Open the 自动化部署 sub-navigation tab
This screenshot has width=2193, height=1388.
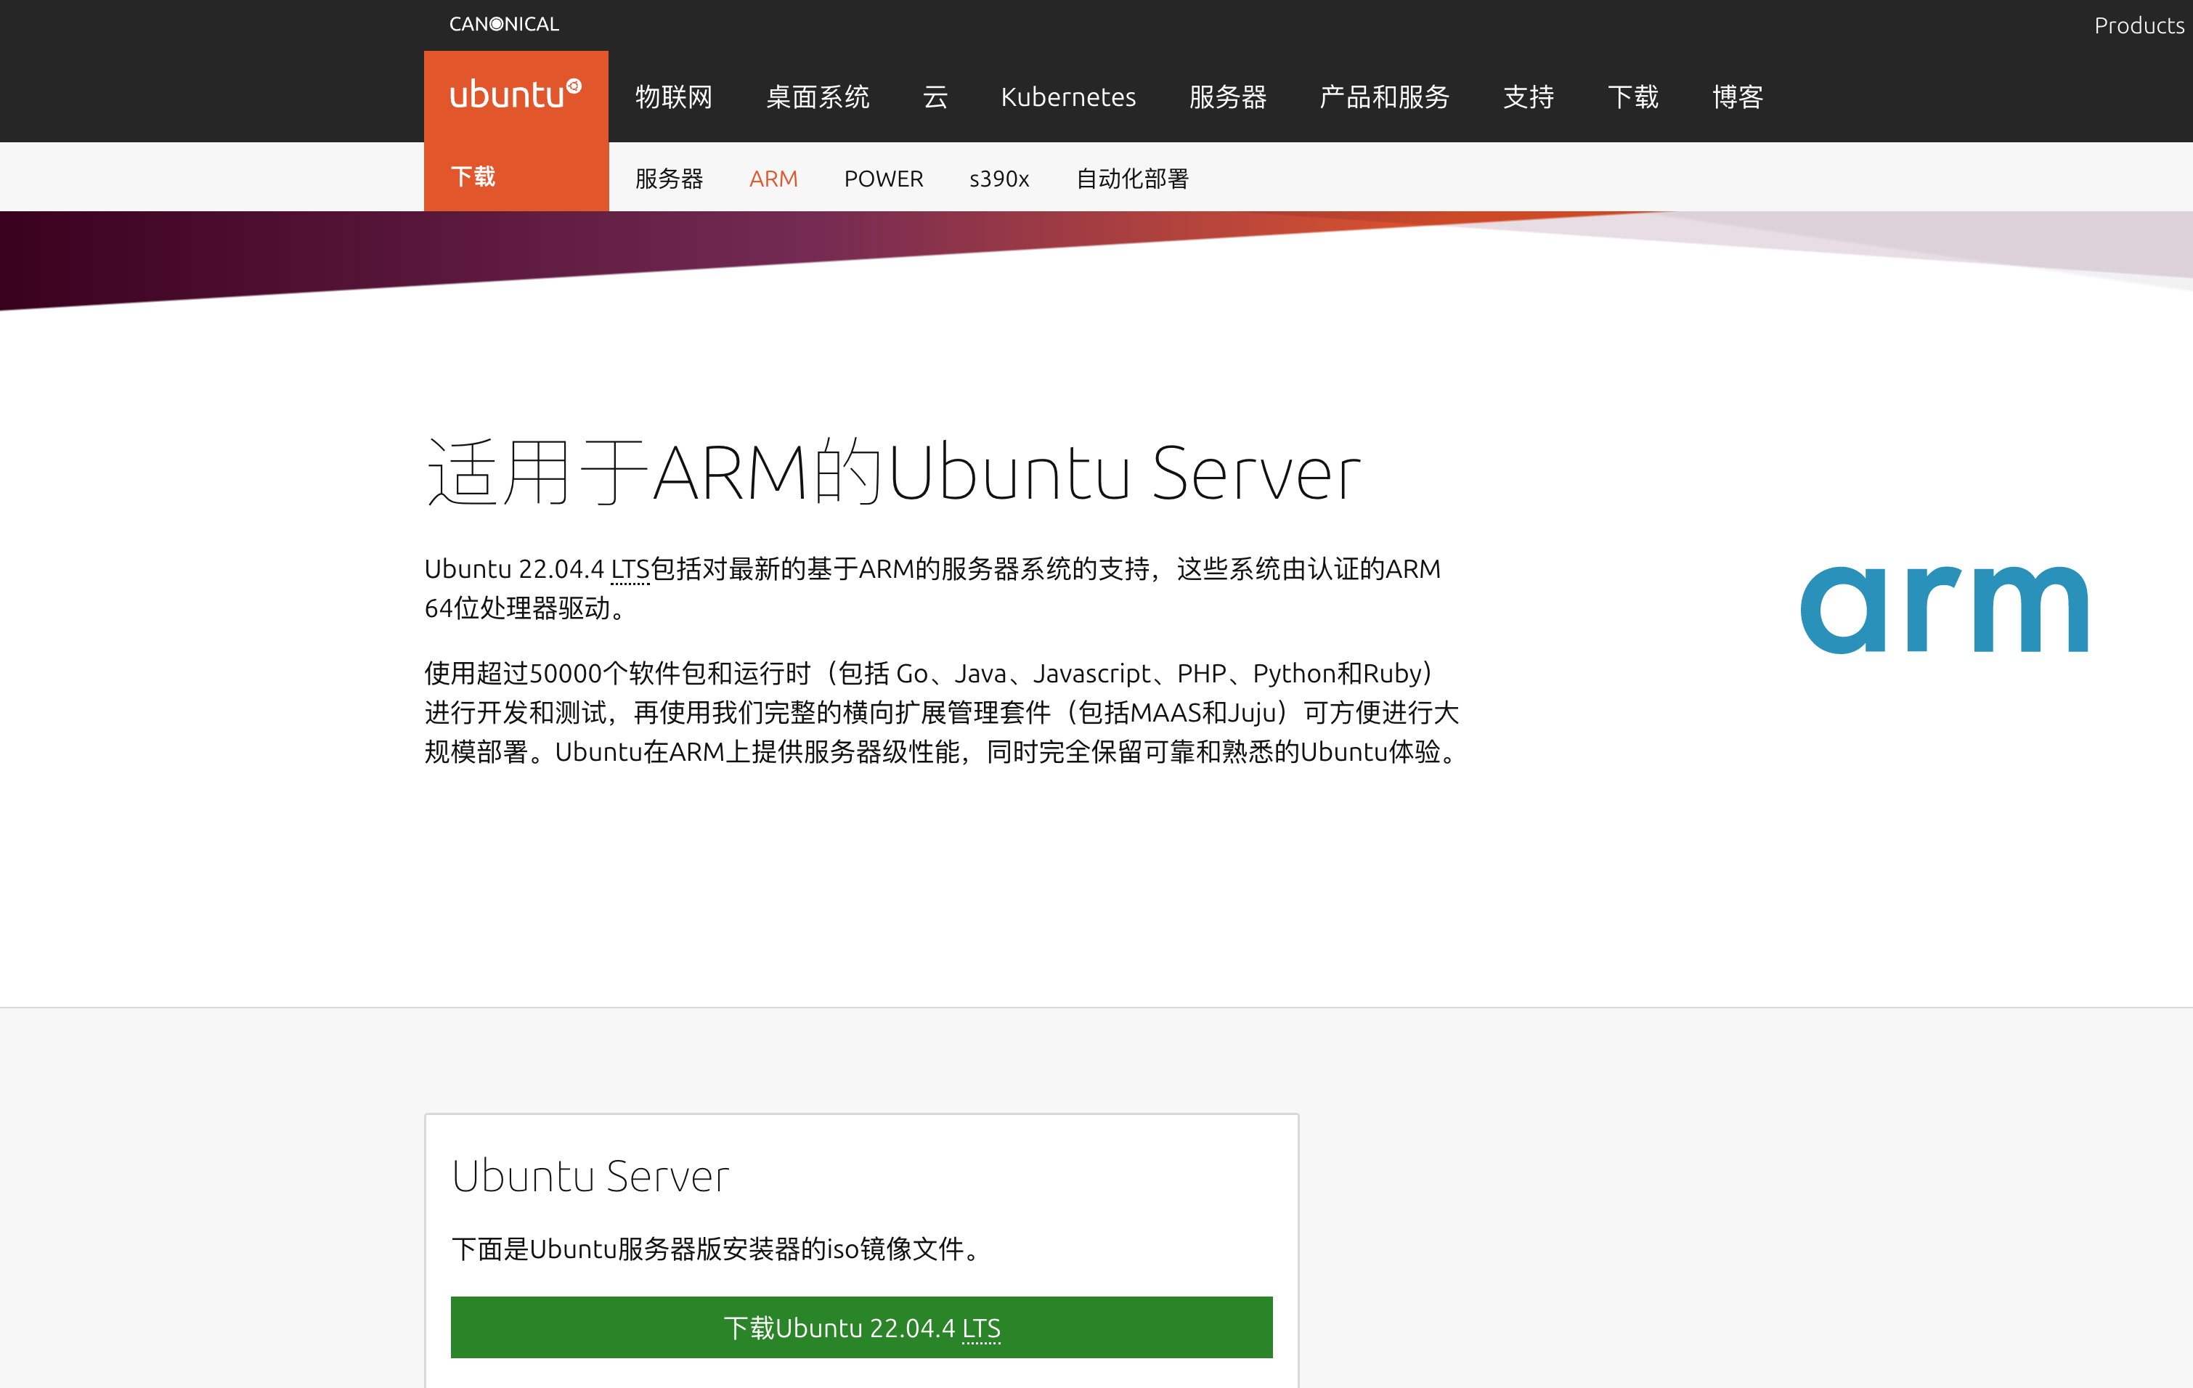1132,179
